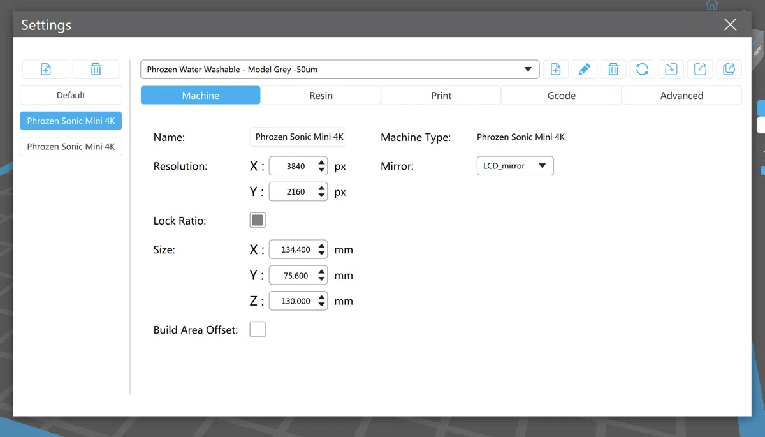
Task: Create a new resin profile beside dropdown
Action: tap(556, 70)
